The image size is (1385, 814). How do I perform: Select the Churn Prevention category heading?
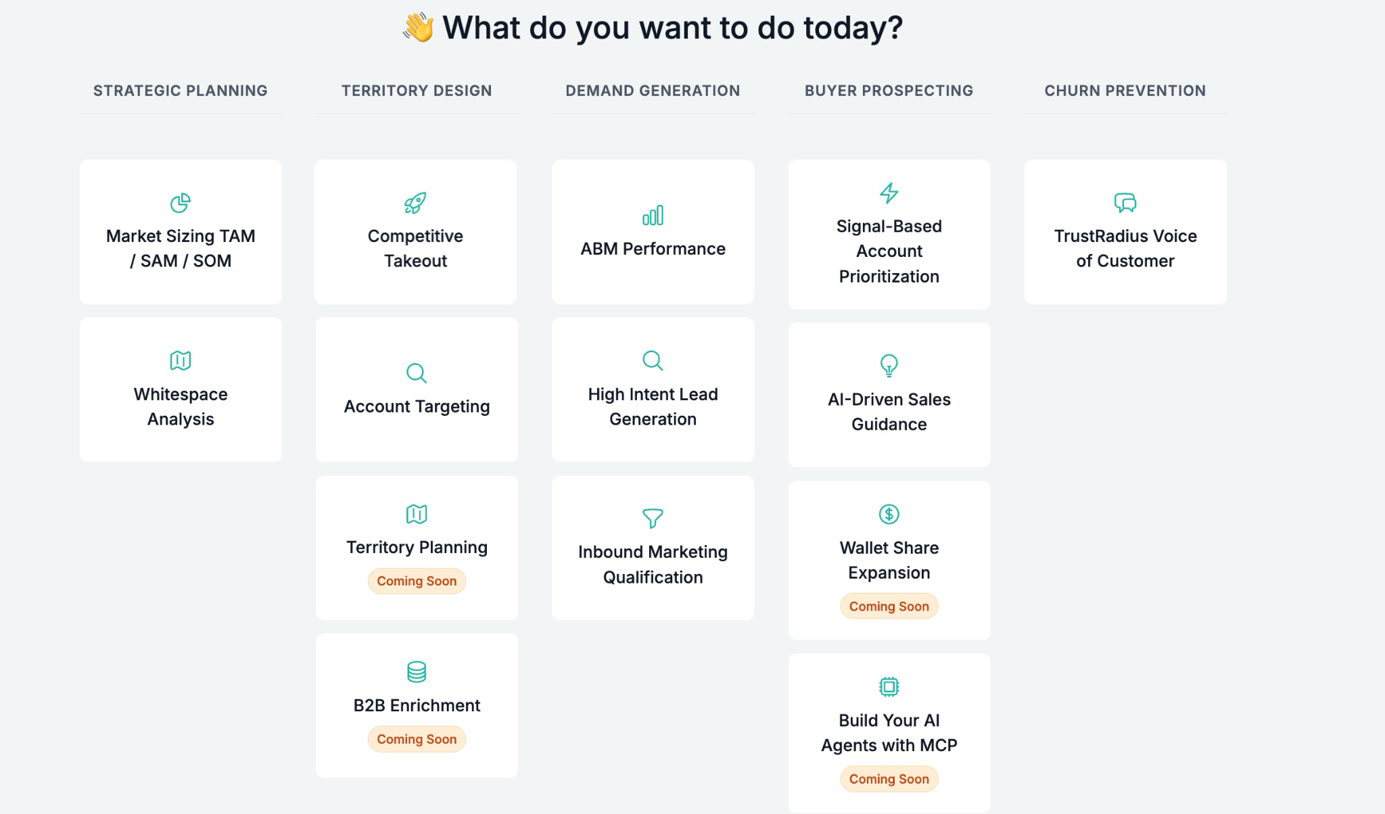[1125, 91]
